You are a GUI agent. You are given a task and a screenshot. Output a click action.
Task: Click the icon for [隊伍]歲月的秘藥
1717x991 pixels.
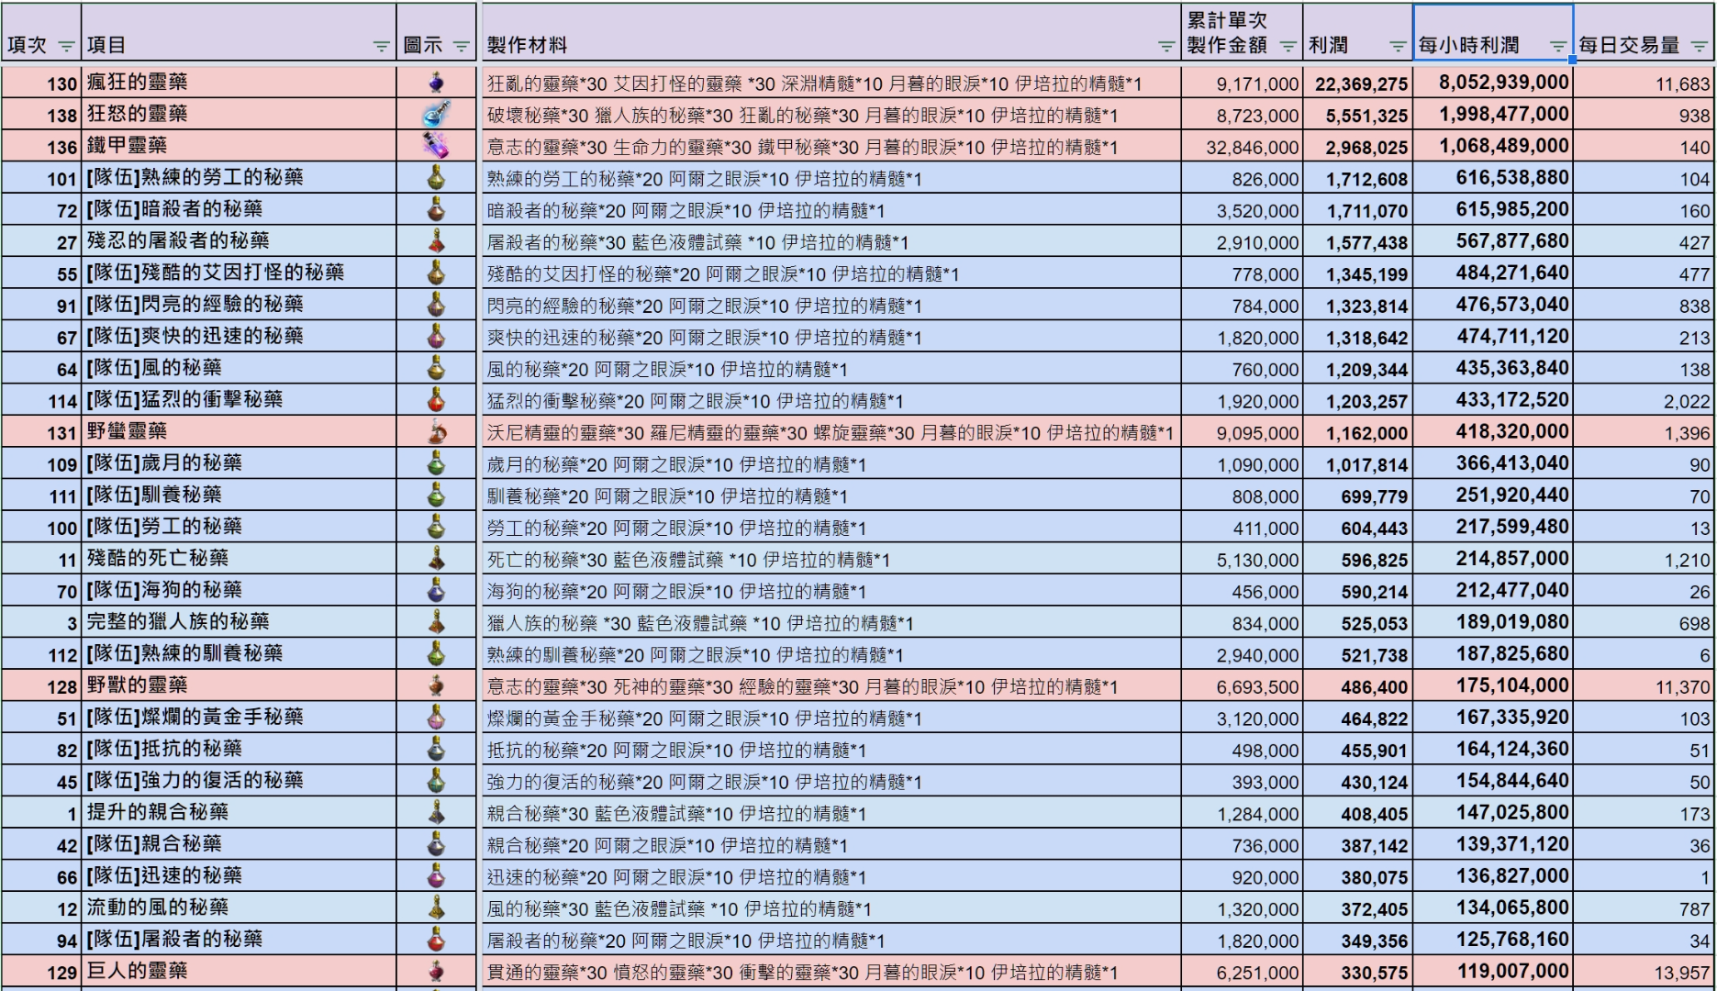[437, 463]
